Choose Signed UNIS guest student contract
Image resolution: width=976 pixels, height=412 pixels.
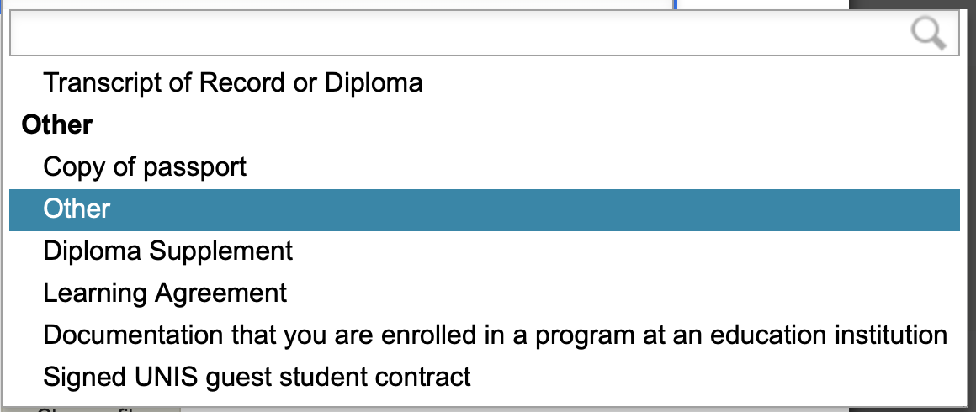click(x=485, y=378)
